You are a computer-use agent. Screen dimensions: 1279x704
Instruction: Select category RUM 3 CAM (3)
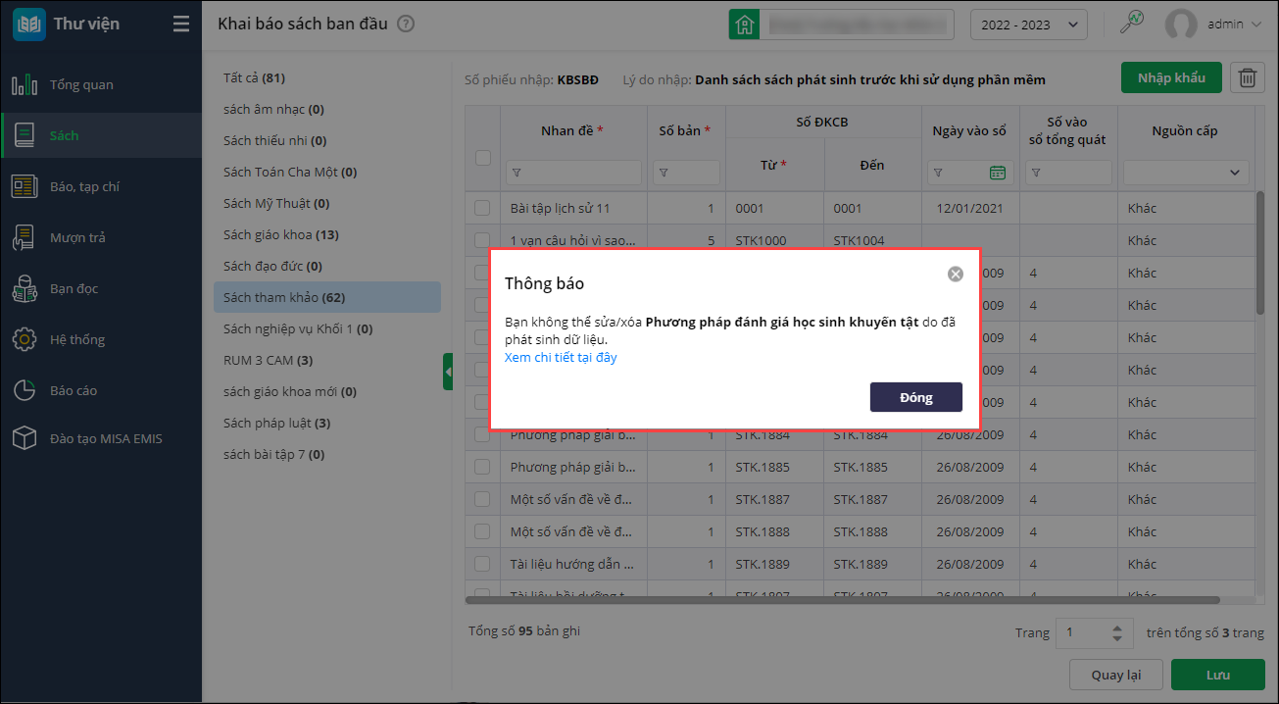(x=327, y=360)
